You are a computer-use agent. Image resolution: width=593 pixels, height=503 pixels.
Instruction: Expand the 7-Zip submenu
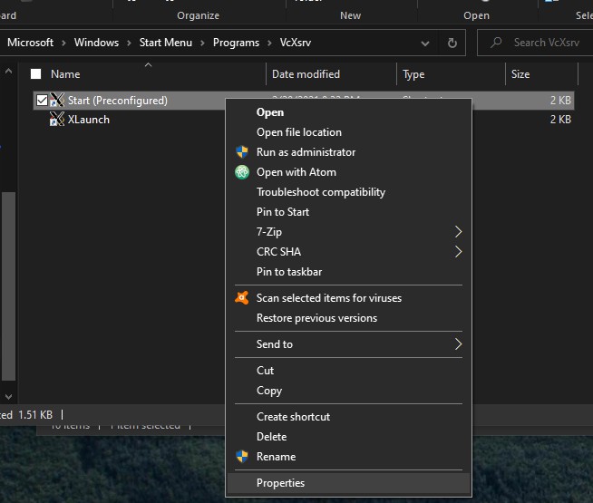click(x=459, y=232)
